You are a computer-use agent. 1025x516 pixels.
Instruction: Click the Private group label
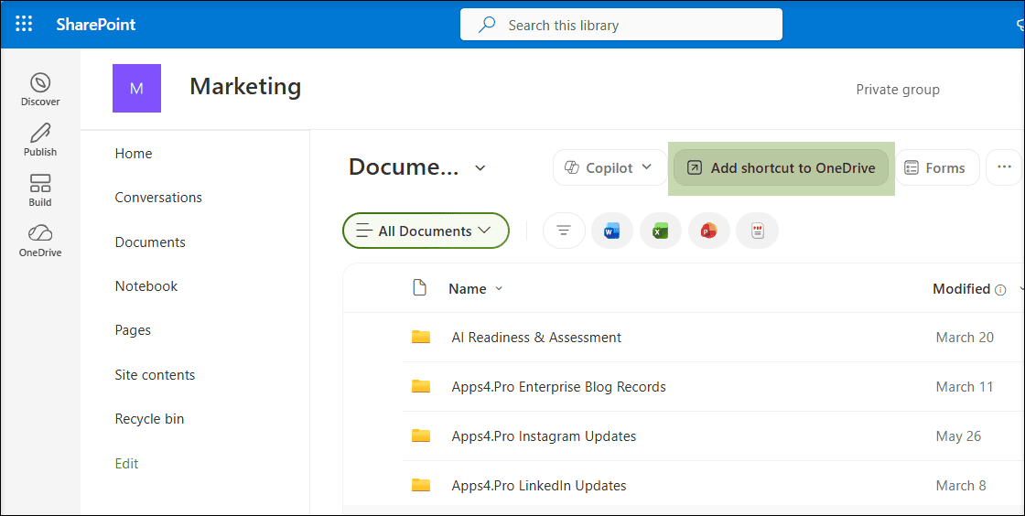898,90
